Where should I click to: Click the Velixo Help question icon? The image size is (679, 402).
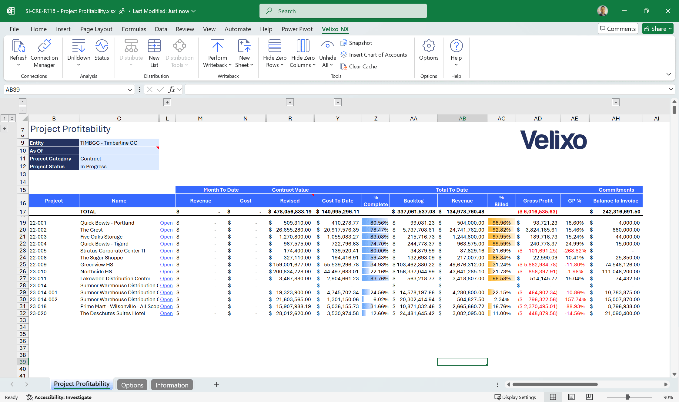(x=456, y=46)
